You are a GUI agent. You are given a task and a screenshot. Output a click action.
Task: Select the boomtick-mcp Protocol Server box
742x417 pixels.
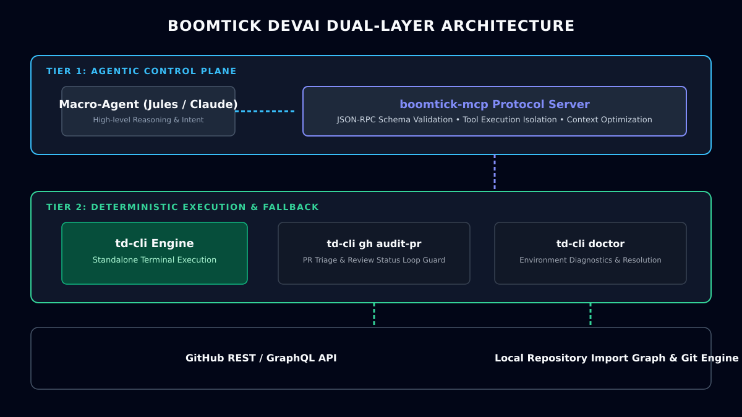(x=495, y=111)
